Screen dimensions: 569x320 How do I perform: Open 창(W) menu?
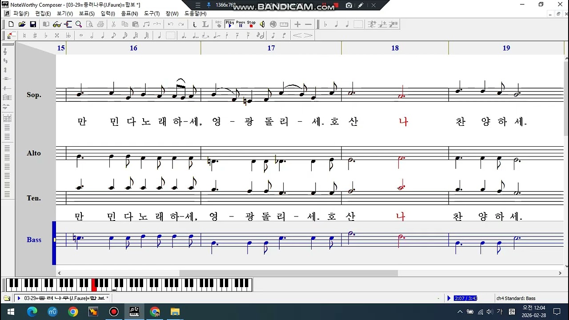[x=172, y=14]
